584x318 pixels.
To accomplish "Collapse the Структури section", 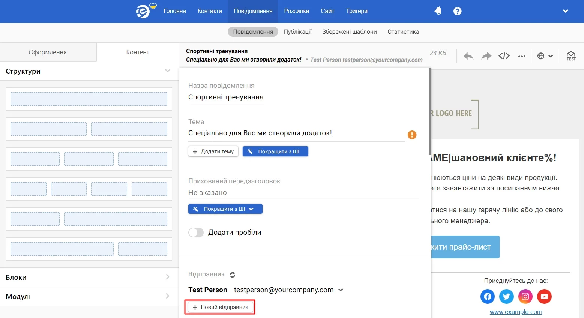I will click(168, 71).
